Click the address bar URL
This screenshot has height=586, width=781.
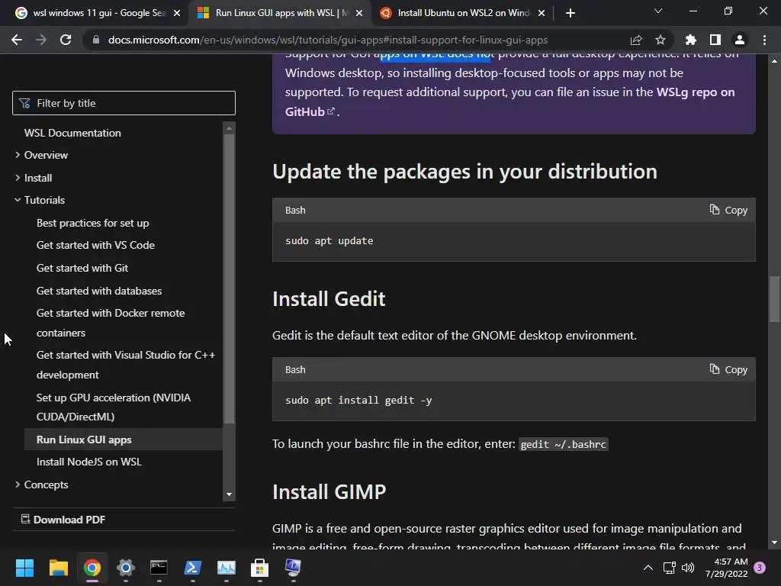tap(328, 40)
